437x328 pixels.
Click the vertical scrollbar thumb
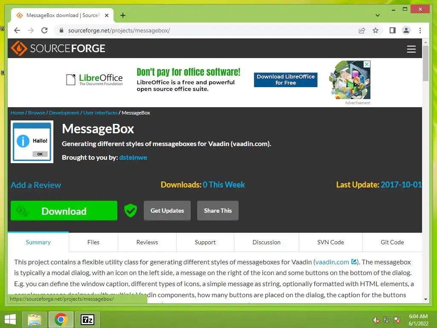(x=425, y=63)
